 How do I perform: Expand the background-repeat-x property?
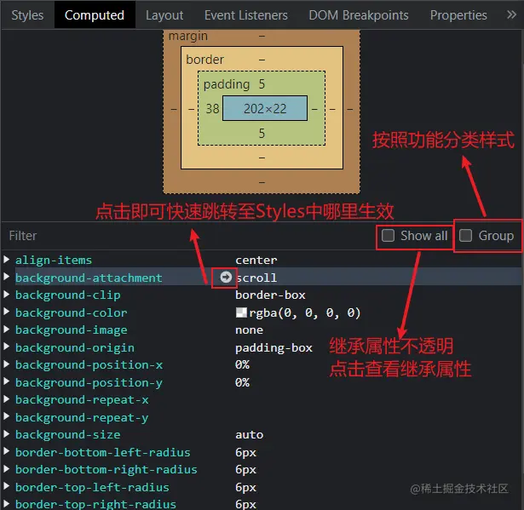[6, 398]
